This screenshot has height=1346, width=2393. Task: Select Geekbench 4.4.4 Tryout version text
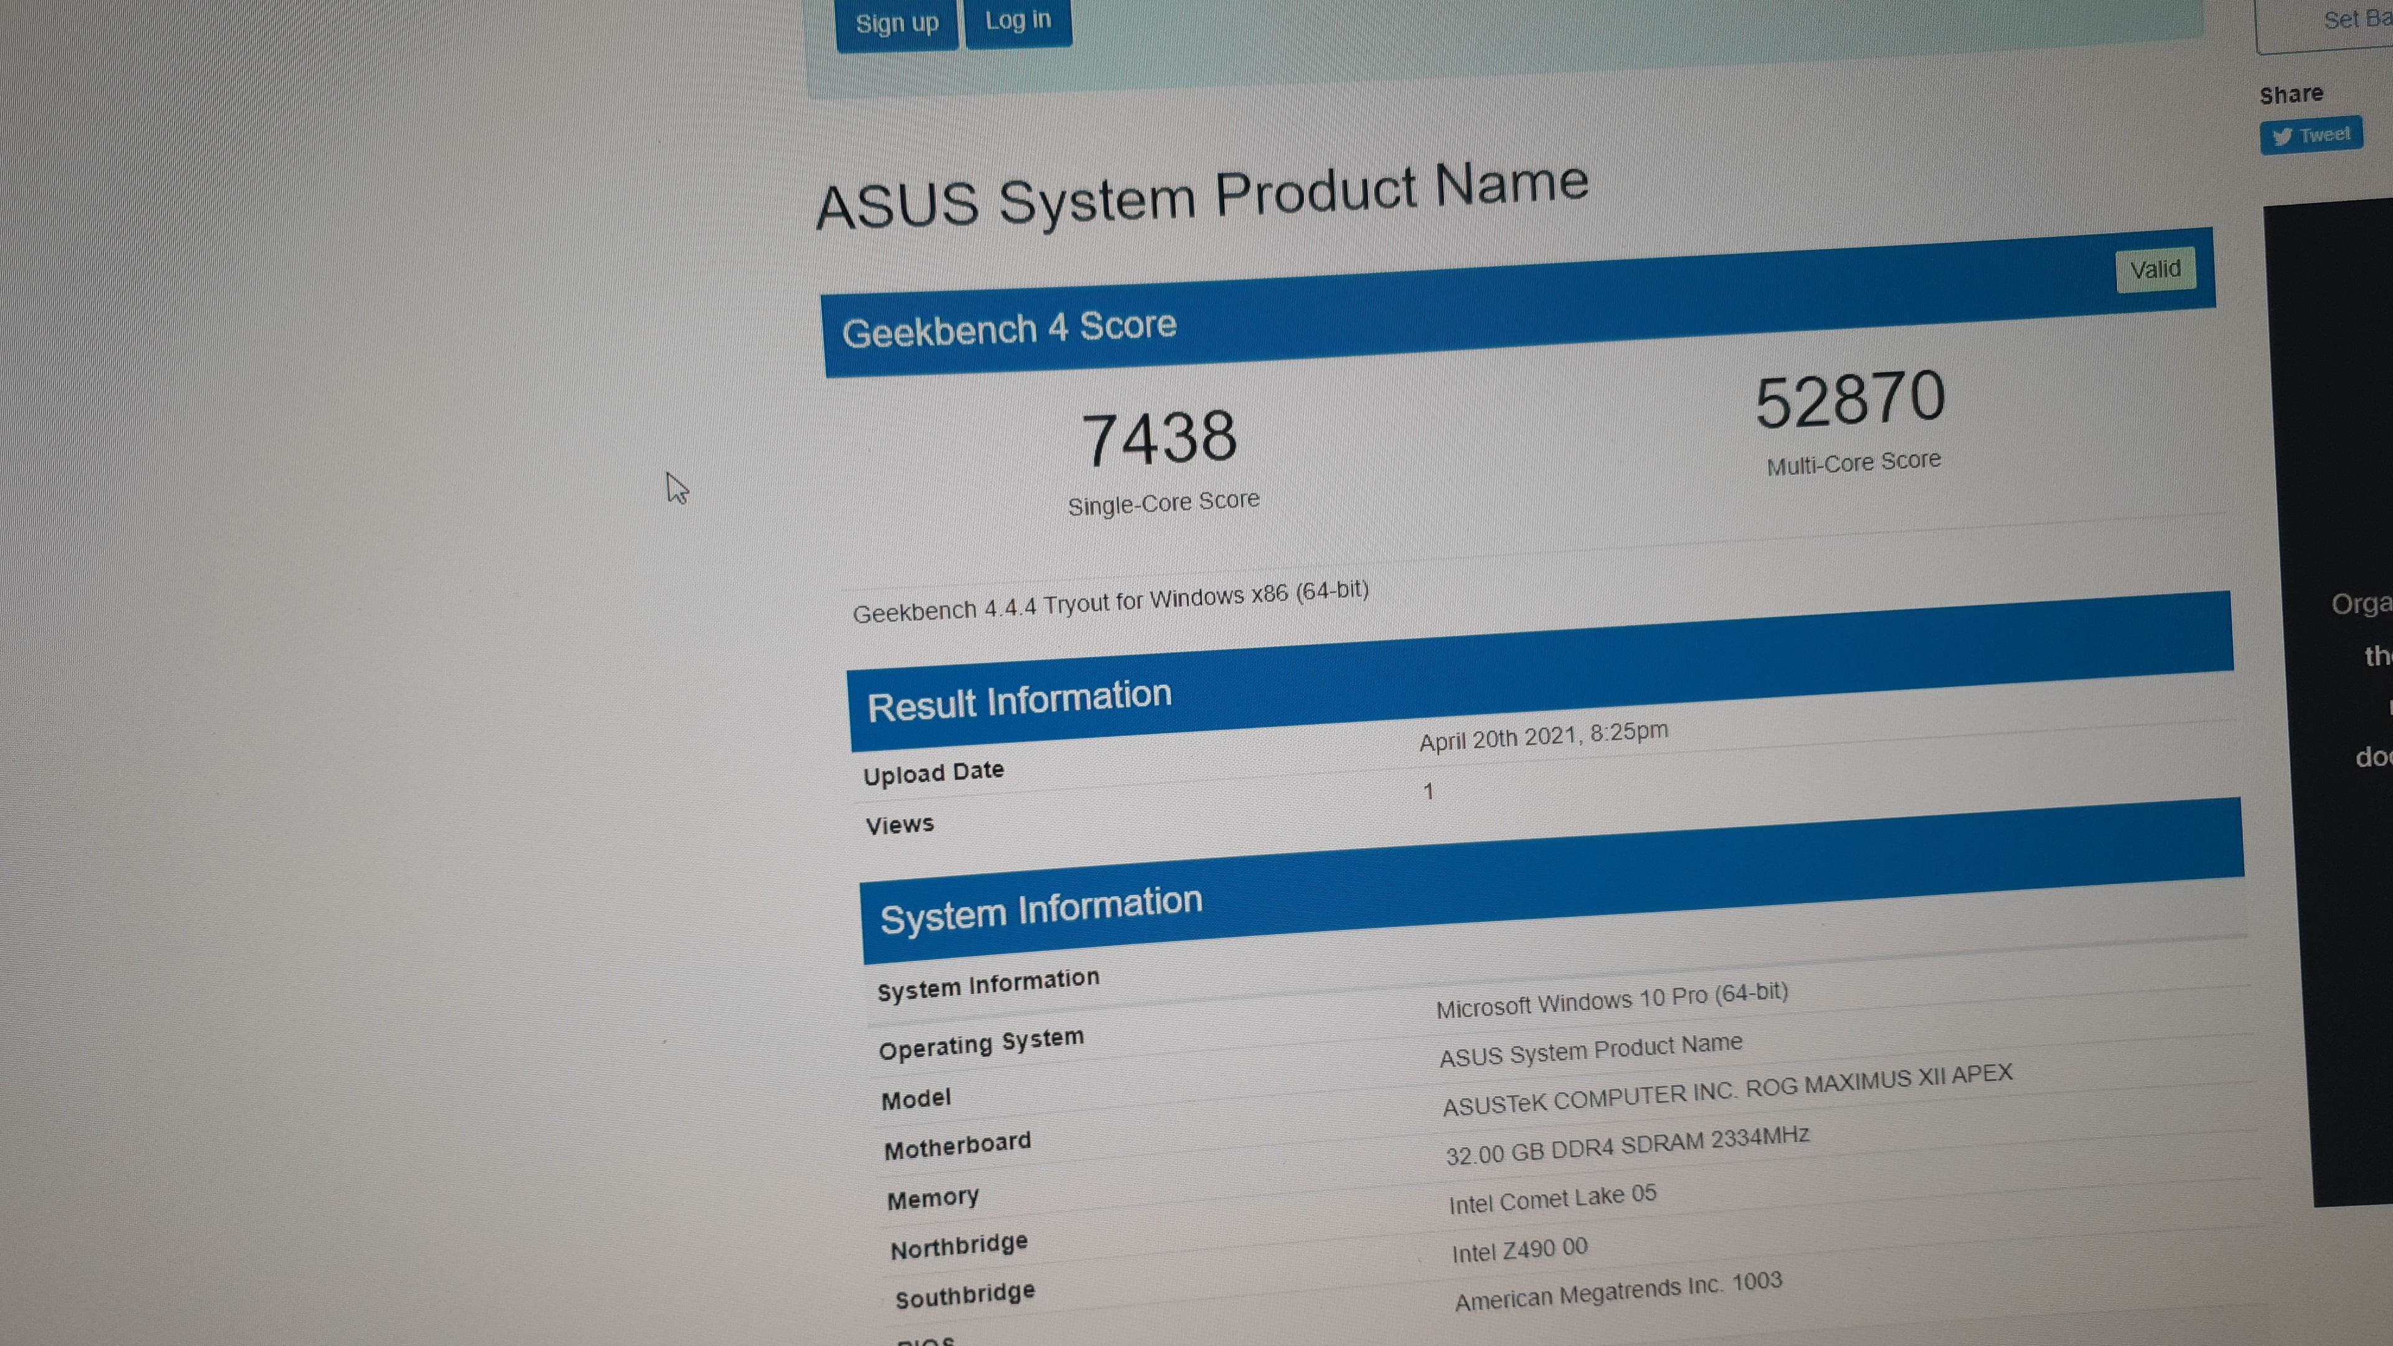click(1110, 602)
